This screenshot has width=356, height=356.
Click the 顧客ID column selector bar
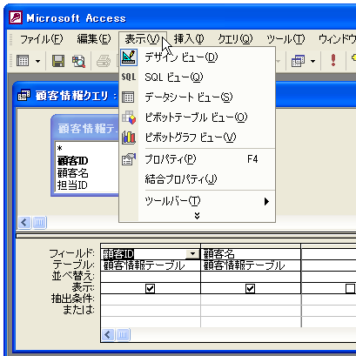[x=151, y=246]
